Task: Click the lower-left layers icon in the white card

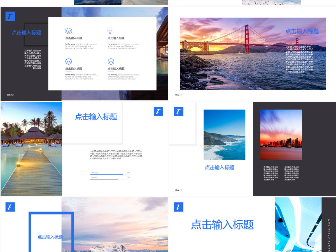Action: pos(69,61)
